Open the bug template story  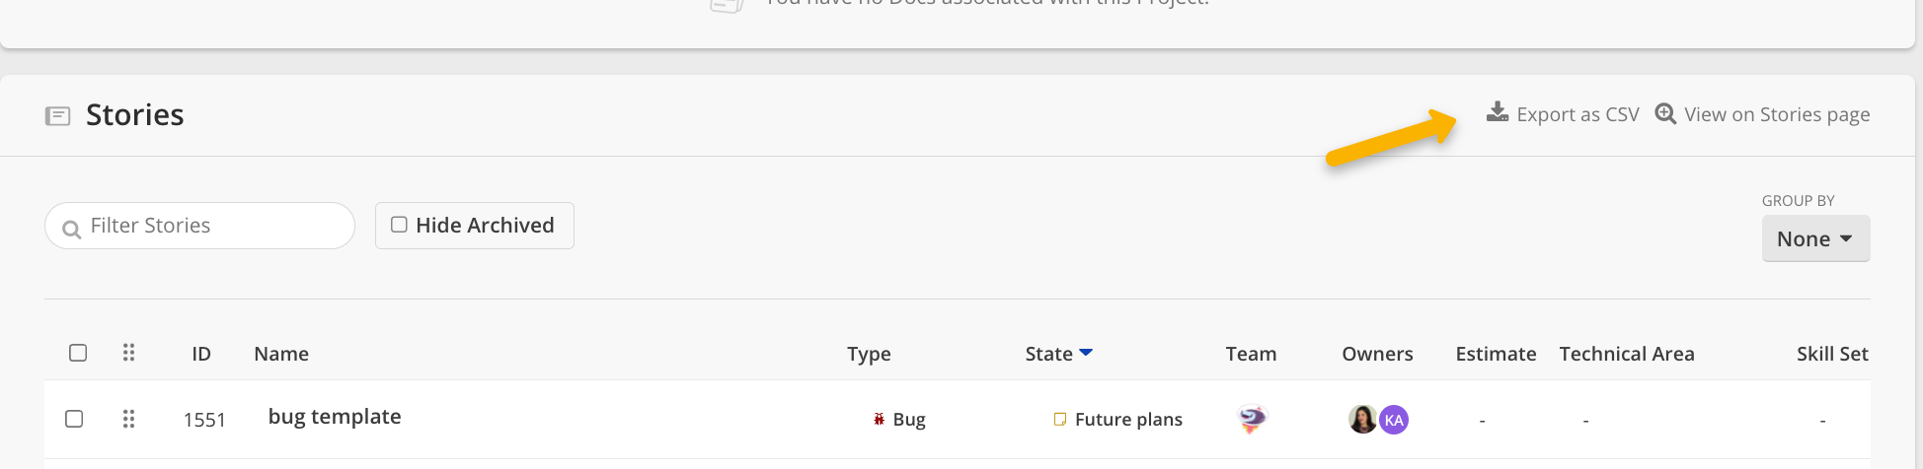pyautogui.click(x=335, y=417)
